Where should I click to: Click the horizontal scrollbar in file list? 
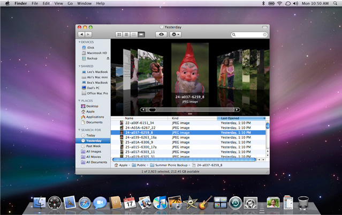point(184,160)
